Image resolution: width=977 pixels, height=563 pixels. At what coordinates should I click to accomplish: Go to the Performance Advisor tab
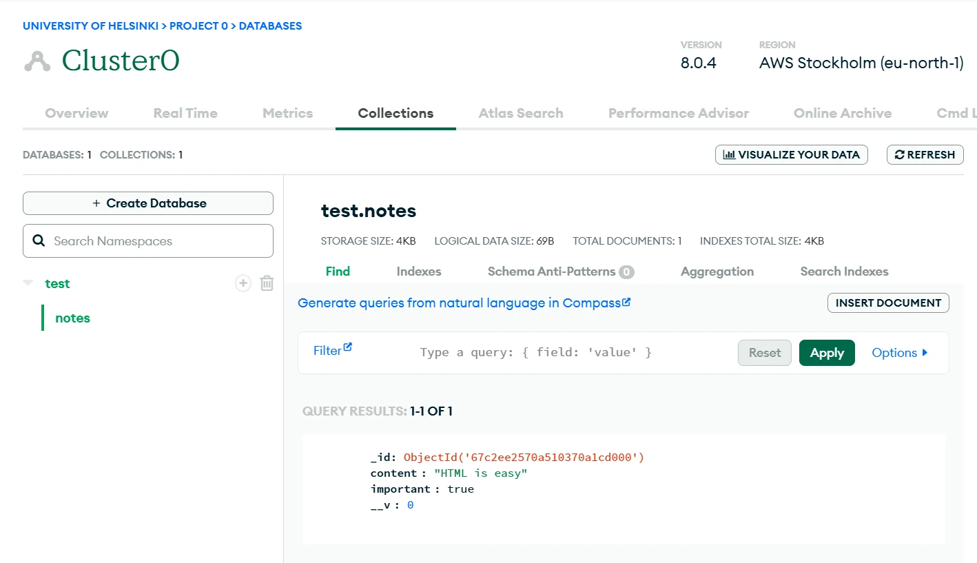679,113
